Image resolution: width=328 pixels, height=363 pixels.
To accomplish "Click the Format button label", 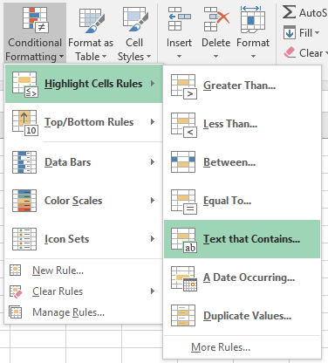I will coord(253,43).
